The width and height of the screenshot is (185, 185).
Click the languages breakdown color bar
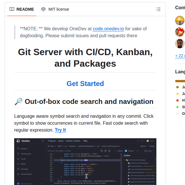click(180, 81)
